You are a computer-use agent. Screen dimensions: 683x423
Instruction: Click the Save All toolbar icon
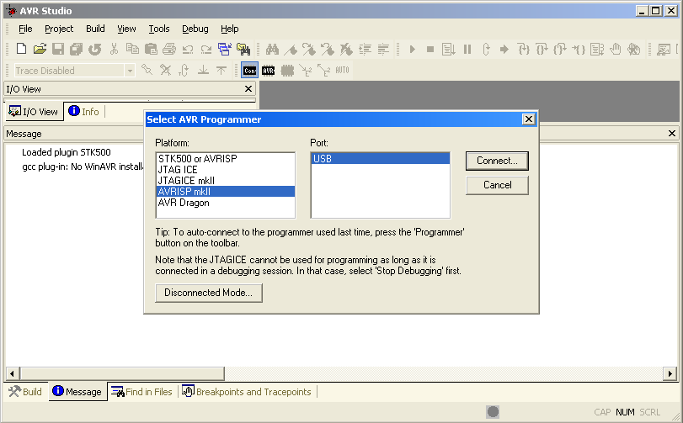(x=77, y=49)
